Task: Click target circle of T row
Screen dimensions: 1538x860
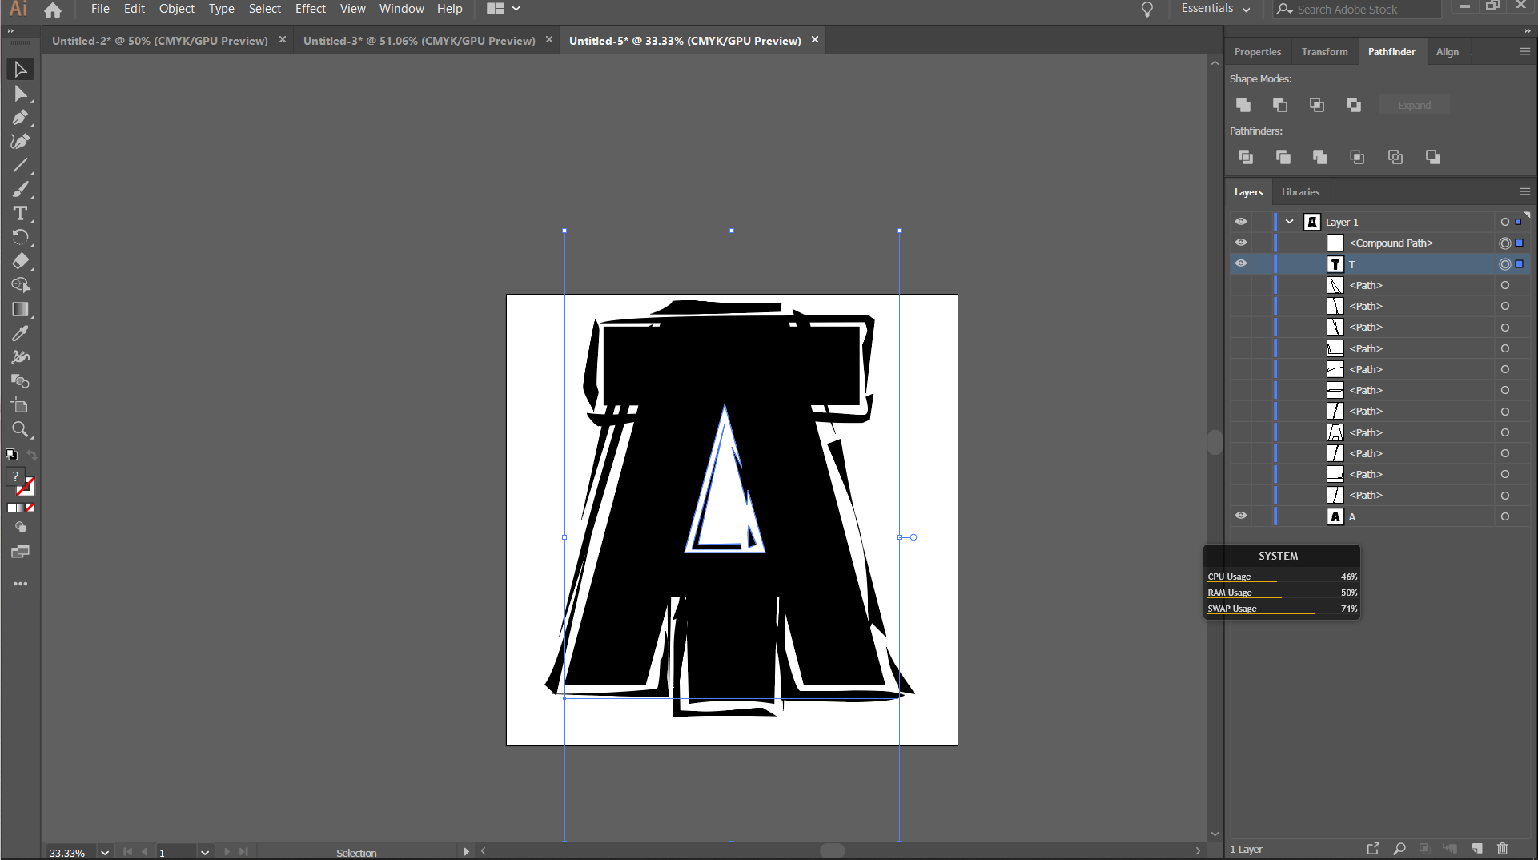Action: tap(1505, 264)
